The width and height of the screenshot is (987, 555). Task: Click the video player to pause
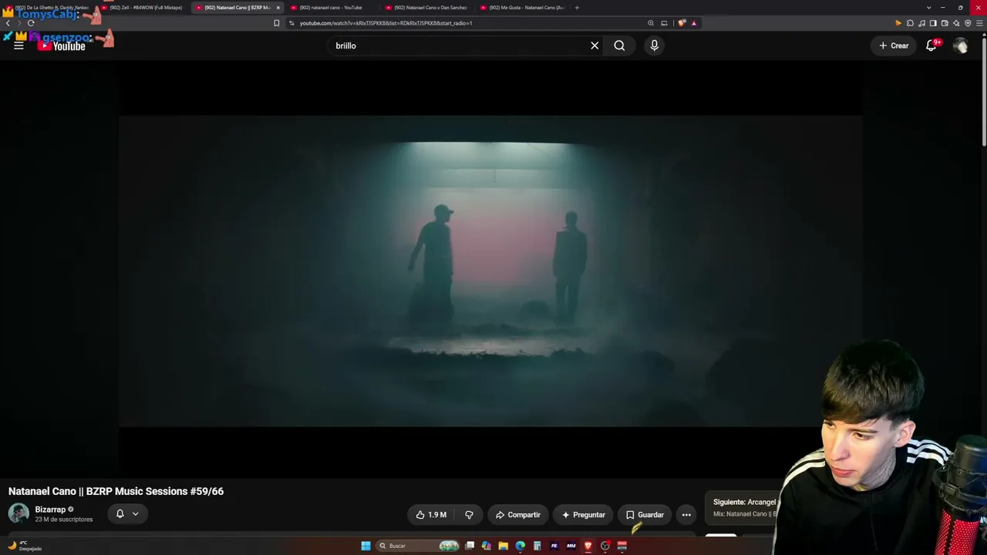490,271
